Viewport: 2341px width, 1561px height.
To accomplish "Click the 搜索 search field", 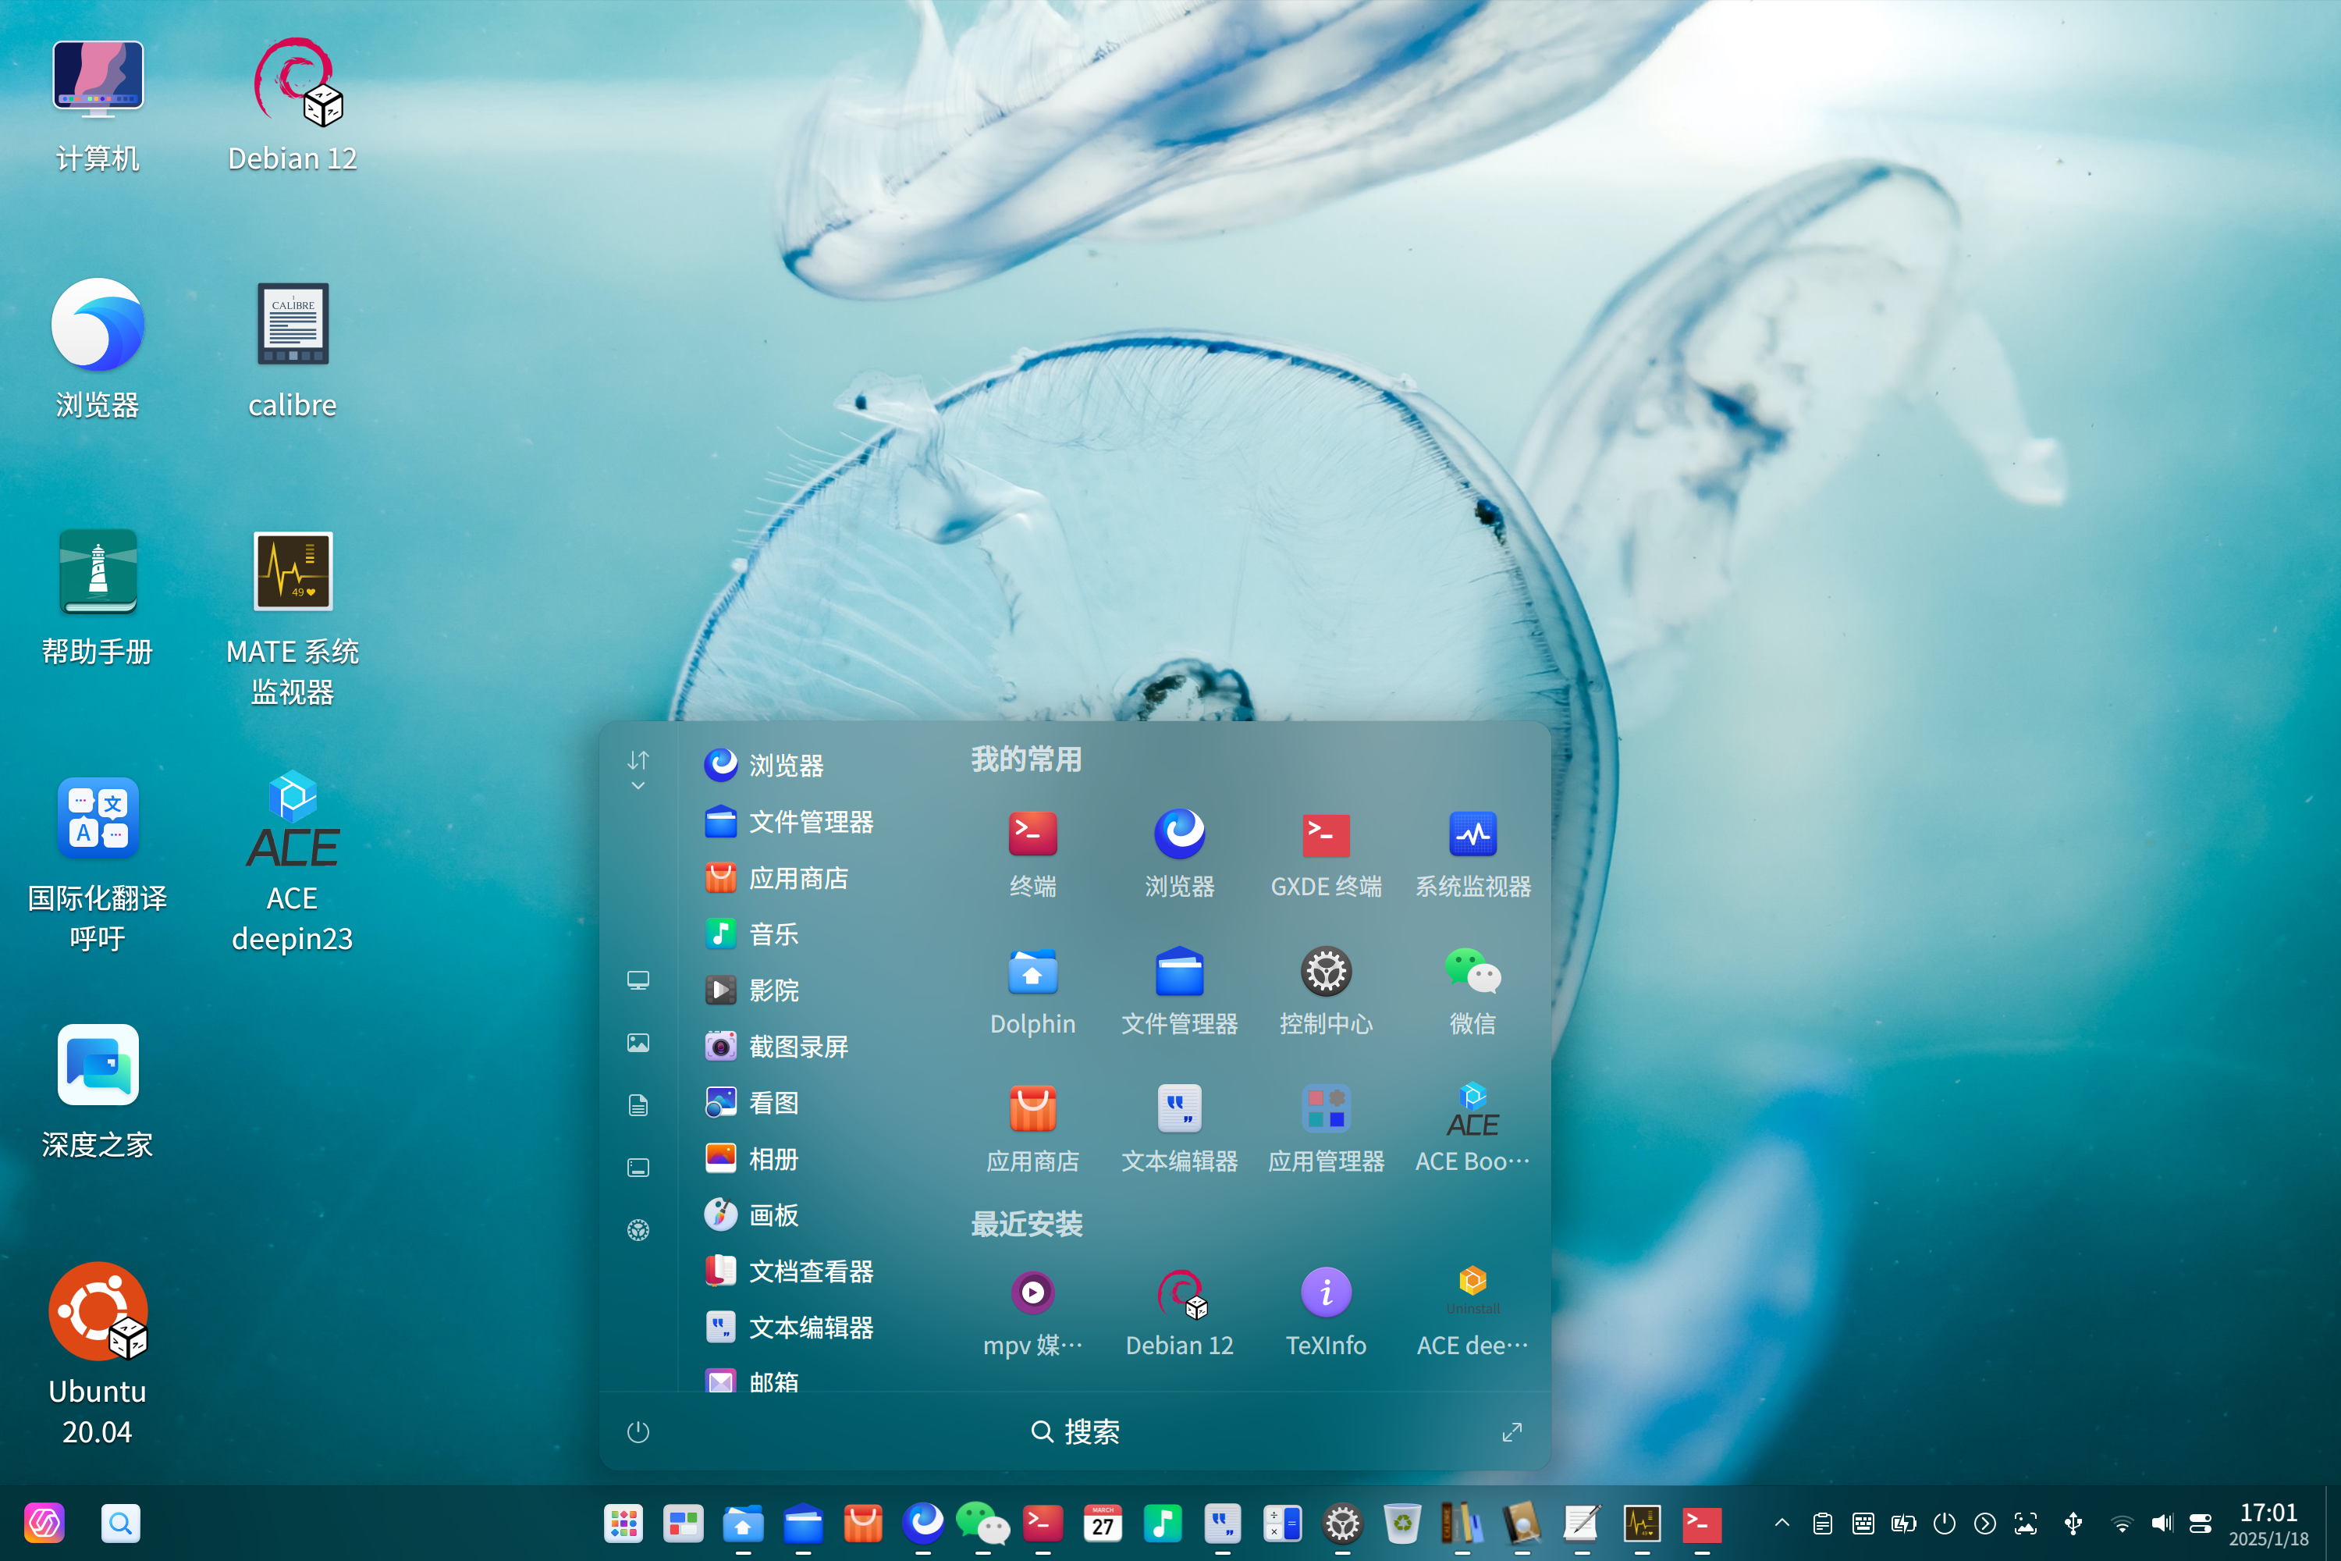I will tap(1075, 1431).
